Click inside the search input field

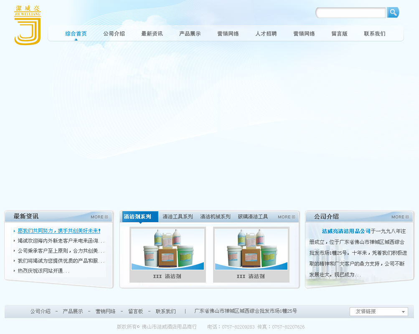pos(351,13)
